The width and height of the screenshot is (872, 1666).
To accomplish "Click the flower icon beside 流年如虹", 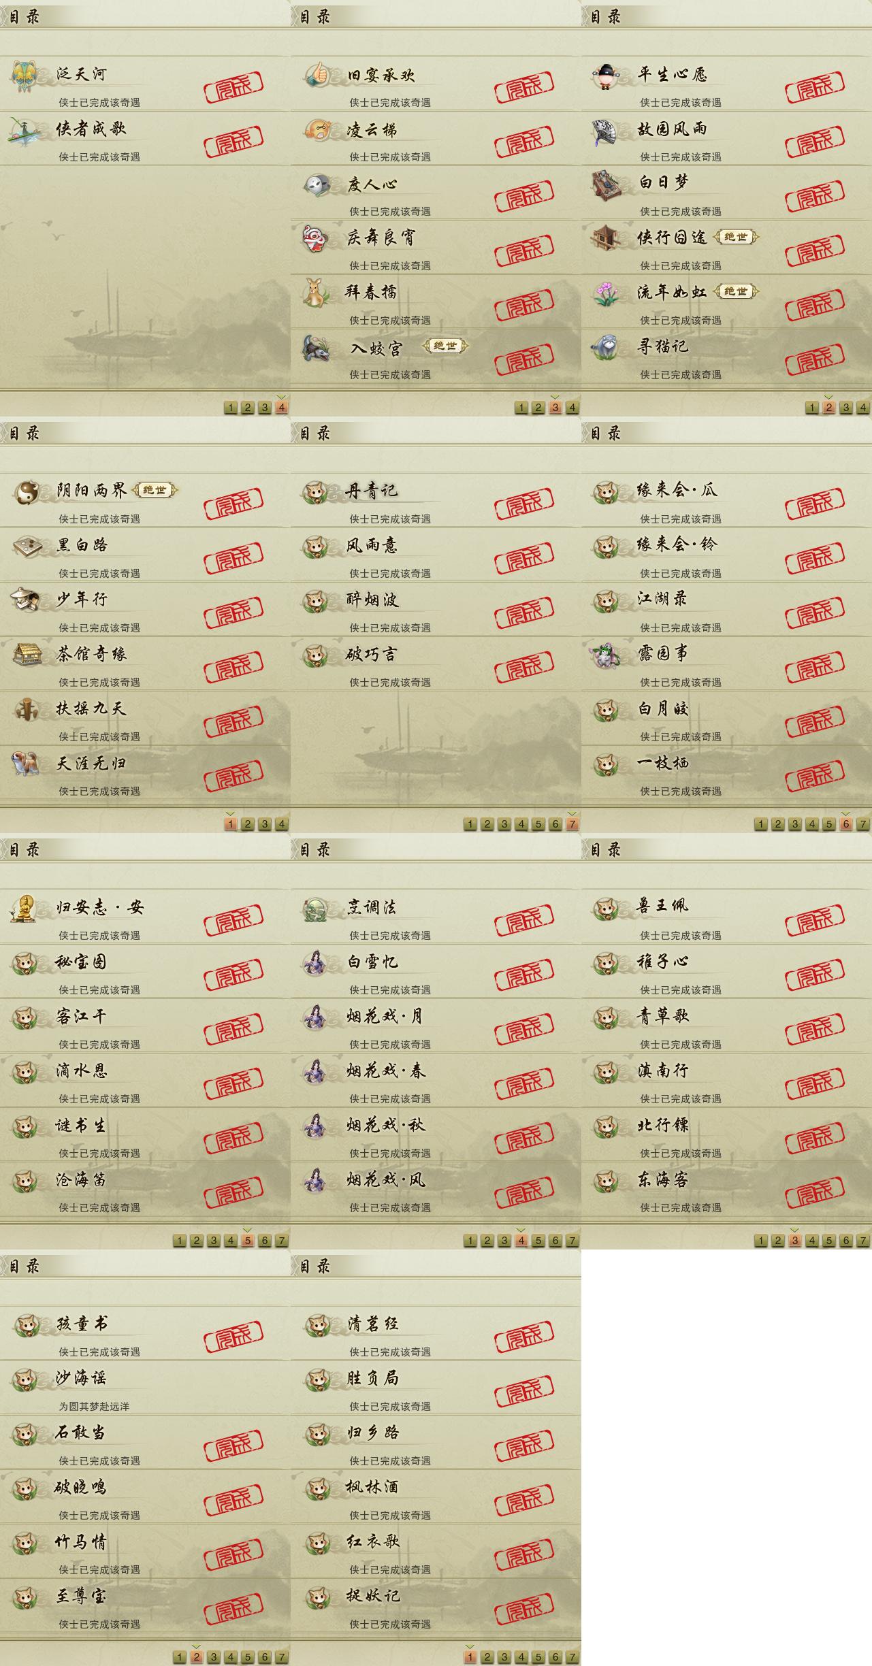I will pos(605,293).
